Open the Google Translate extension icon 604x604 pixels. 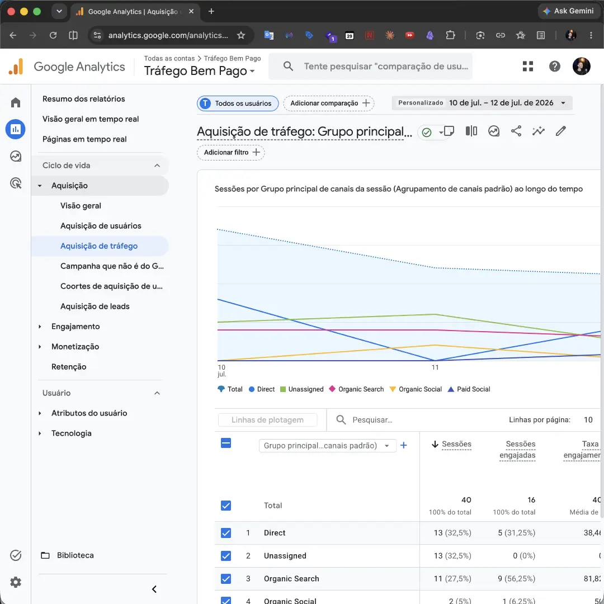tap(269, 35)
